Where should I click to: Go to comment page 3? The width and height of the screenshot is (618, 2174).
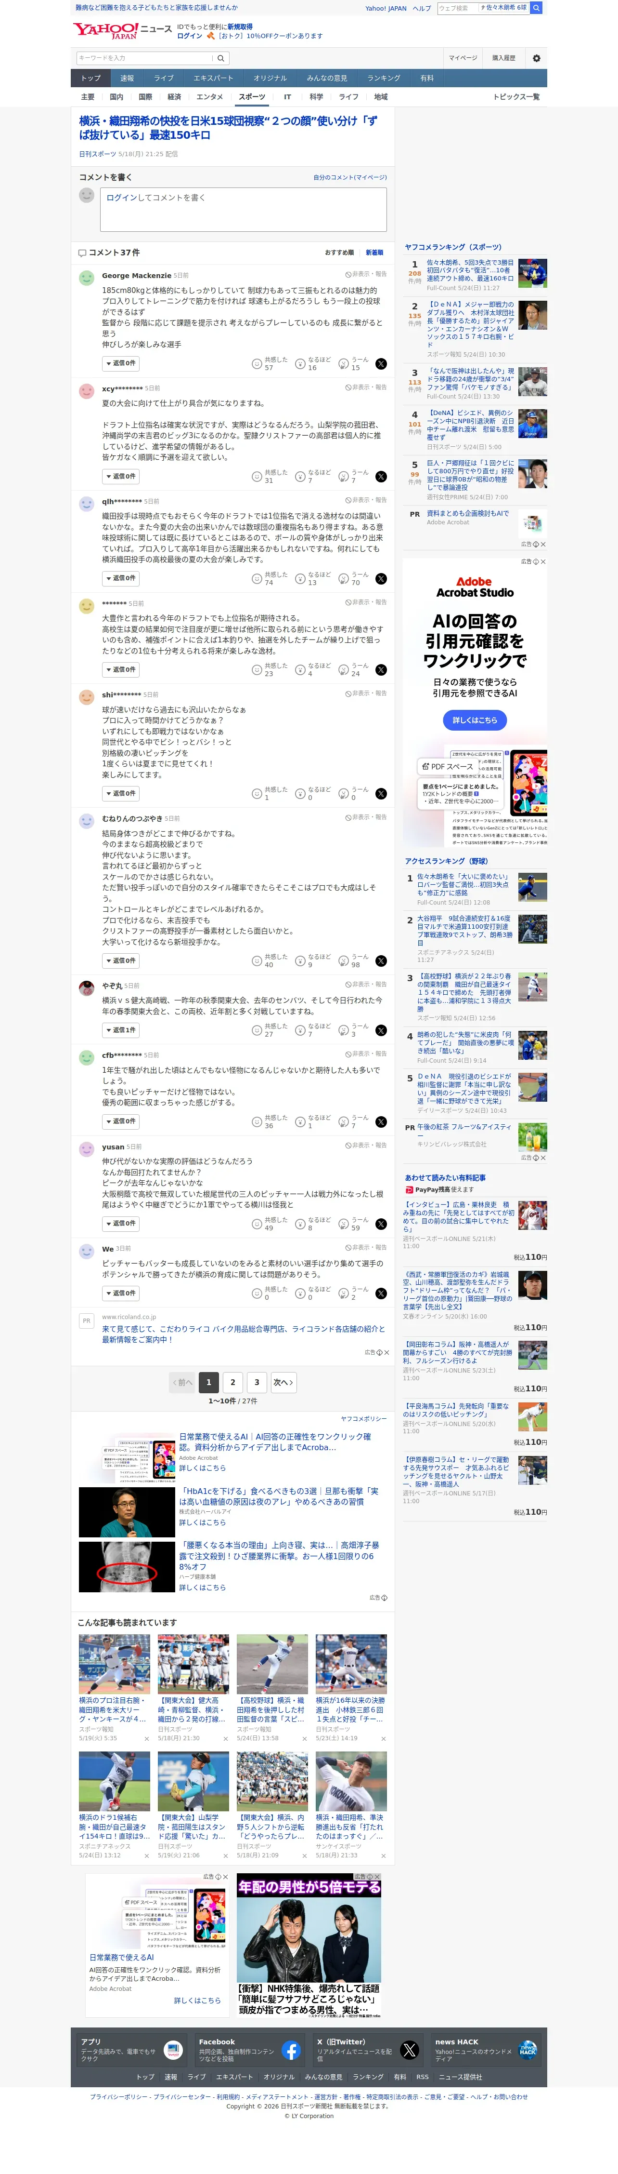tap(257, 1382)
